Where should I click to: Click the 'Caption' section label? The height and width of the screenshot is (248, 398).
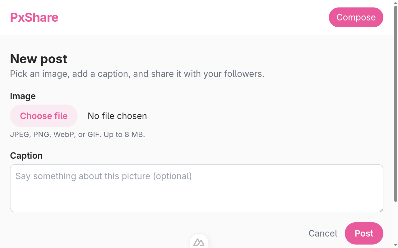(26, 156)
